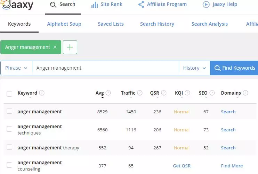
Task: Open the Alphabet Soup tab
Action: click(x=64, y=24)
